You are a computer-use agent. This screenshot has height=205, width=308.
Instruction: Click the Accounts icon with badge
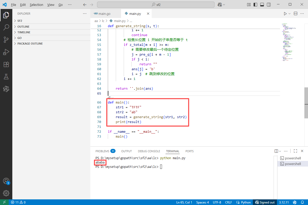click(6, 181)
